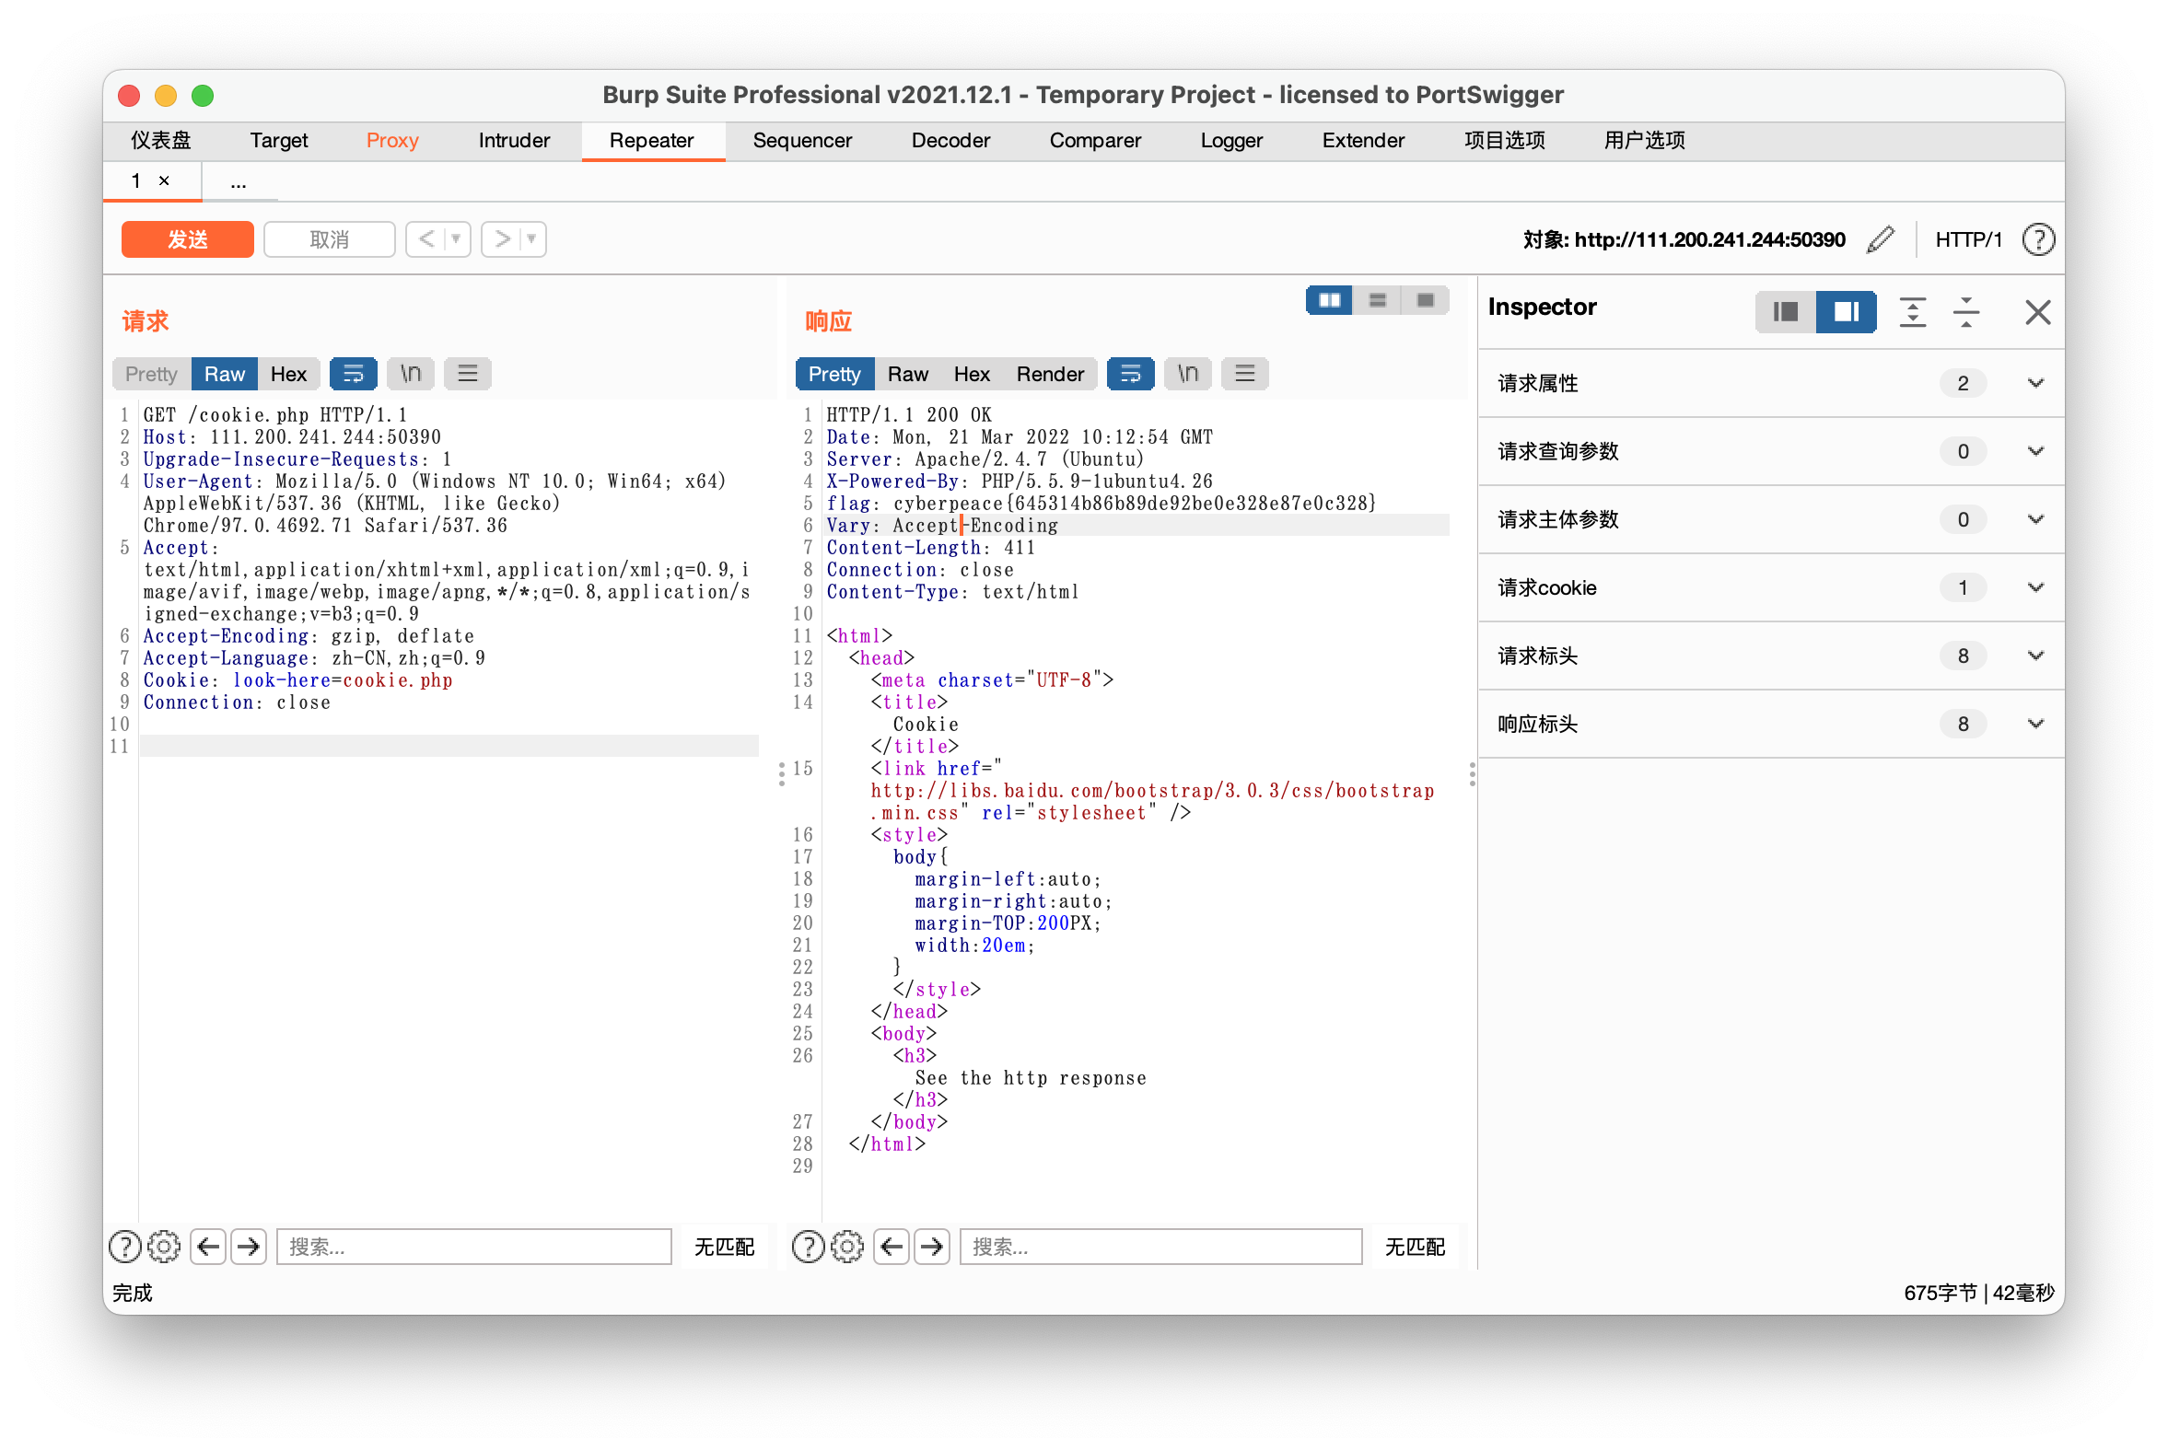Click Inspector expand all sections icon
Image resolution: width=2168 pixels, height=1451 pixels.
1913,312
